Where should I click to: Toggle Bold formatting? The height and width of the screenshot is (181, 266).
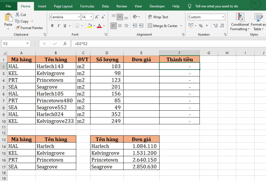tap(52, 26)
